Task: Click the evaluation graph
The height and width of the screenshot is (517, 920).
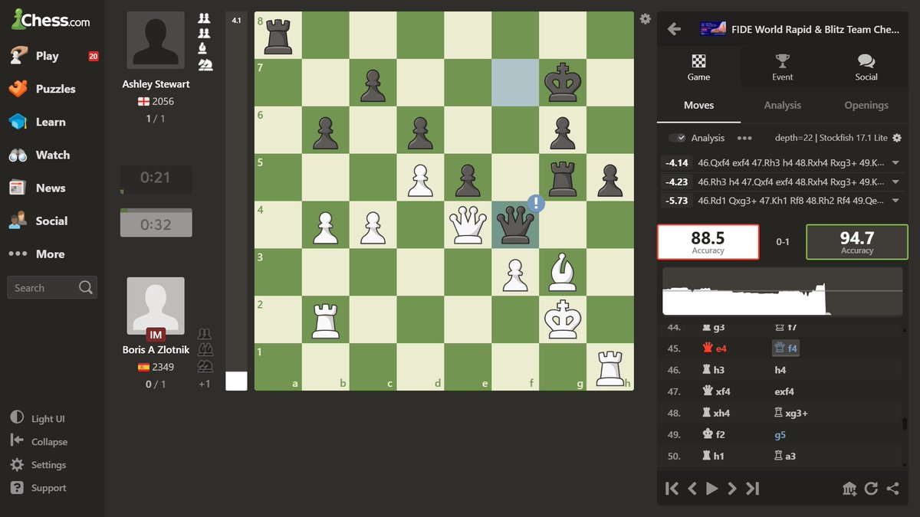Action: point(783,292)
